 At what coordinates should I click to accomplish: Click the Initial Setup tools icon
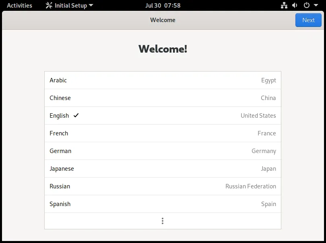[49, 6]
